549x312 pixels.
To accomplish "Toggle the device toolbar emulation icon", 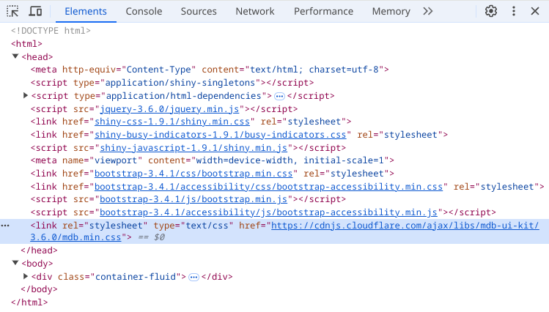I will [35, 11].
